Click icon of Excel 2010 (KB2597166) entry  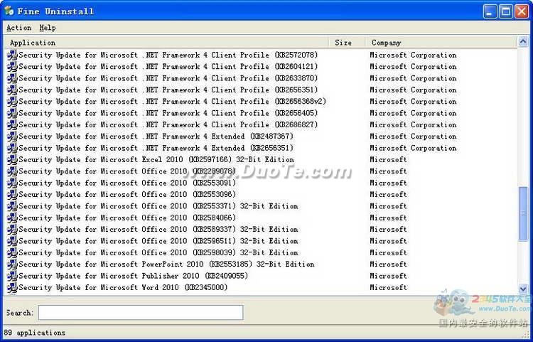tap(12, 159)
